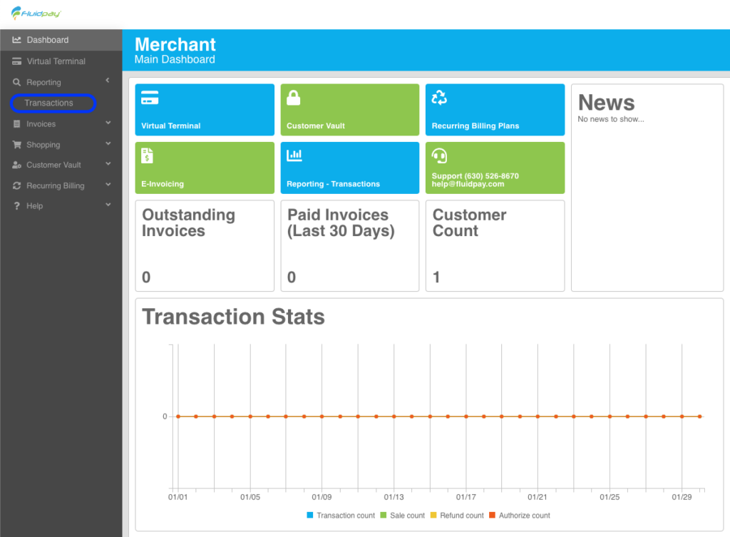This screenshot has height=537, width=730.
Task: Collapse the Reporting menu chevron
Action: (108, 81)
